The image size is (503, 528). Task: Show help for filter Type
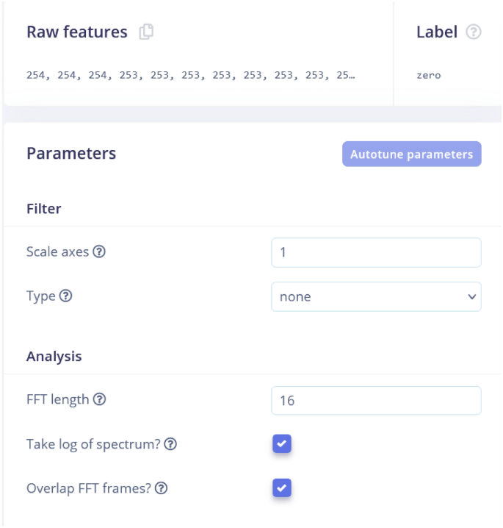pyautogui.click(x=65, y=296)
